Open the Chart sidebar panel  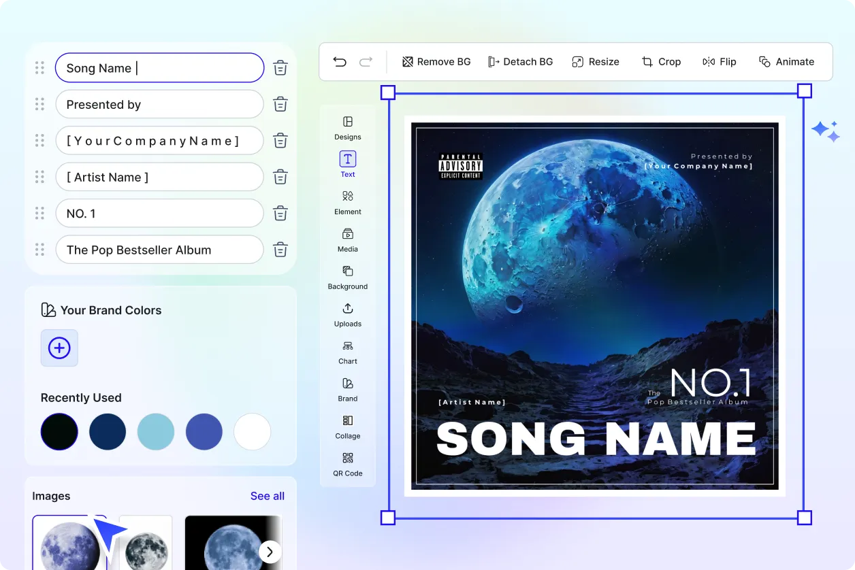348,352
